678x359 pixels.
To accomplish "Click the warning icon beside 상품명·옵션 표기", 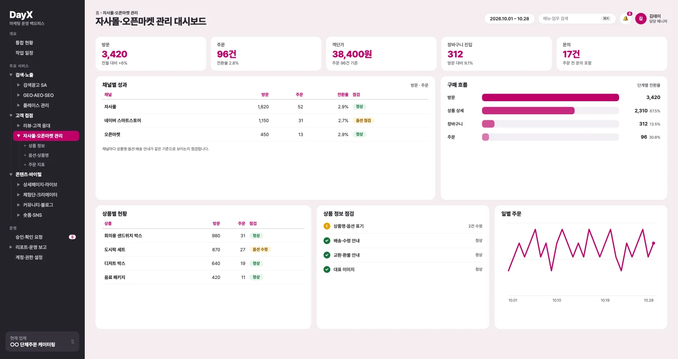I will coord(327,226).
